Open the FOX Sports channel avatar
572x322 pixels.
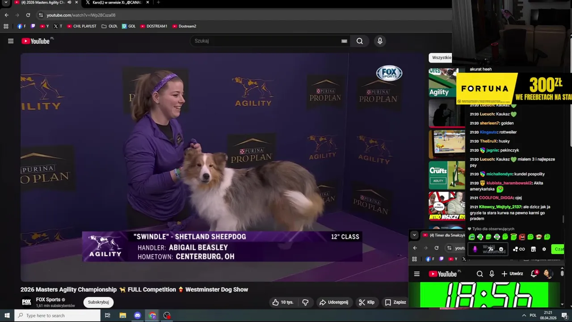pyautogui.click(x=26, y=302)
